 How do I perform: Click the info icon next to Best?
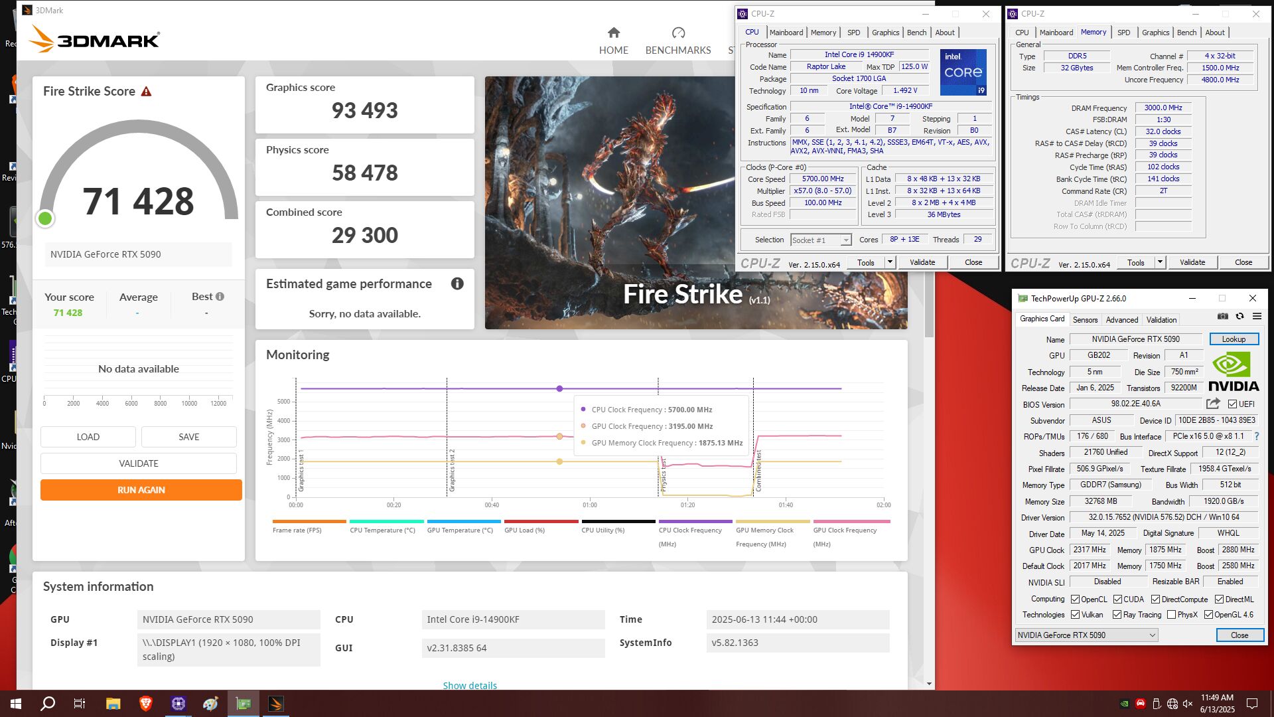(220, 297)
